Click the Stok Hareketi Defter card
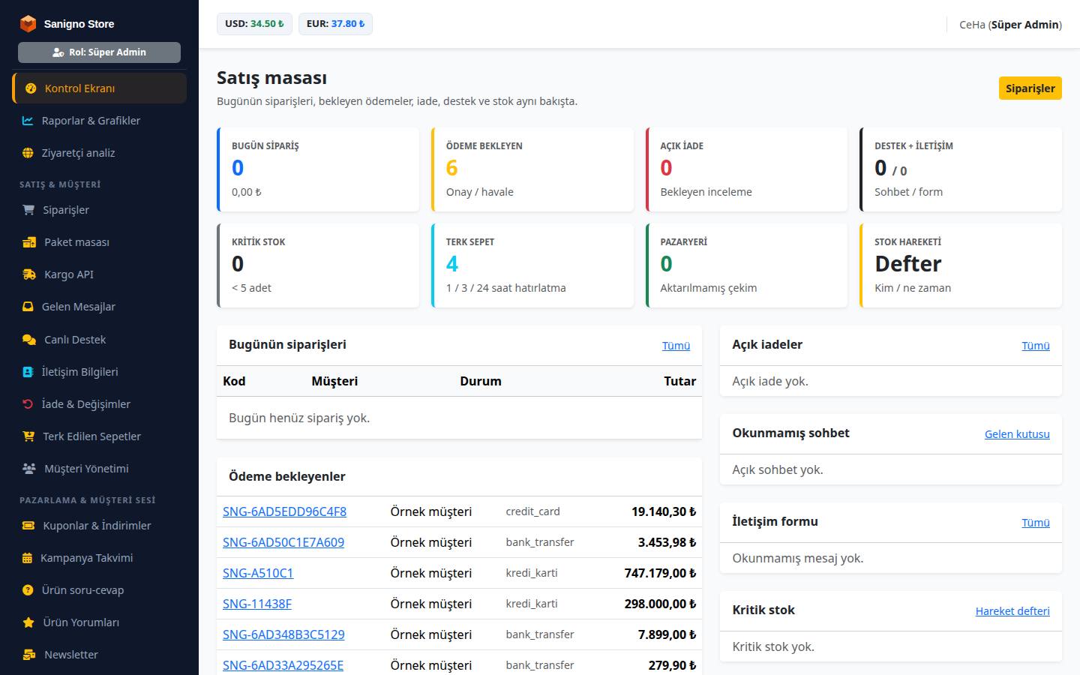The height and width of the screenshot is (675, 1080). [x=961, y=265]
